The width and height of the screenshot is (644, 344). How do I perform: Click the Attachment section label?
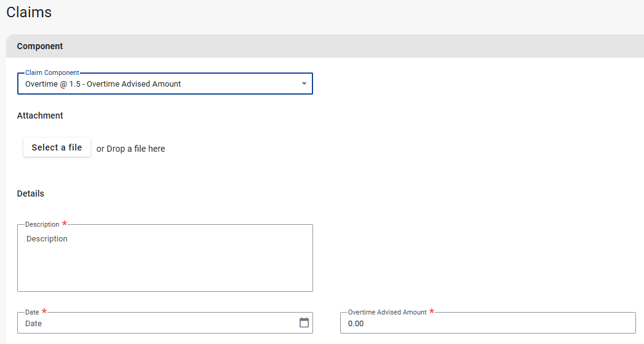40,115
